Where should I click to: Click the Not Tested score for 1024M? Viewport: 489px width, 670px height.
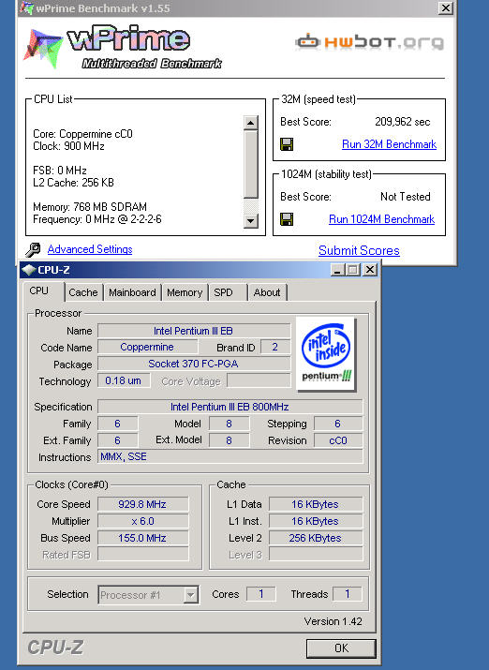[406, 197]
